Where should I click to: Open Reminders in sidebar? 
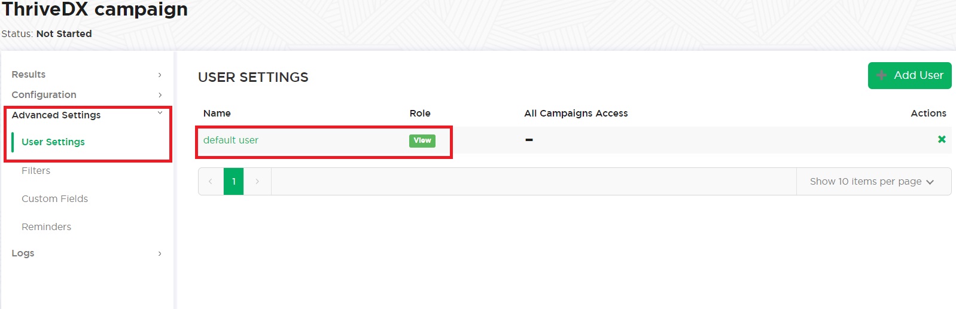[x=46, y=227]
